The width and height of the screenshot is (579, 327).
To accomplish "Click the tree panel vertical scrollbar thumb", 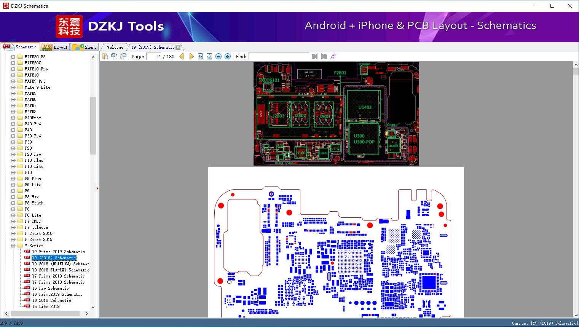I will 93,126.
